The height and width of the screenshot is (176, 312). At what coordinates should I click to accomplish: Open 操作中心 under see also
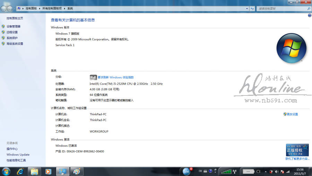pos(12,149)
